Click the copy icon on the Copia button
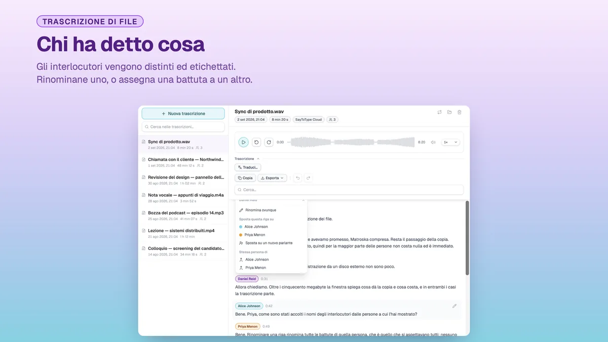 (240, 178)
